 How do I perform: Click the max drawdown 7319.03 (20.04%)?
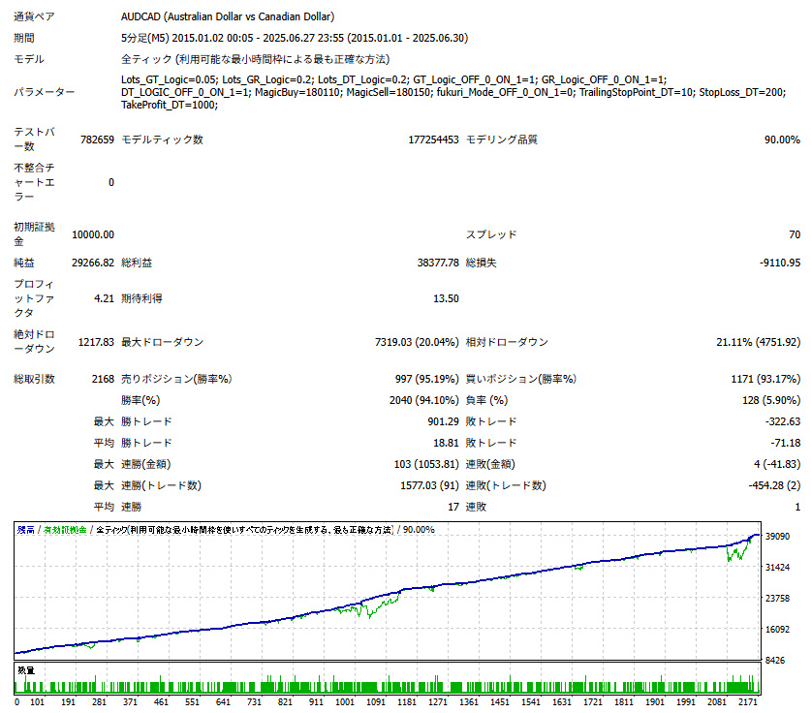point(417,342)
